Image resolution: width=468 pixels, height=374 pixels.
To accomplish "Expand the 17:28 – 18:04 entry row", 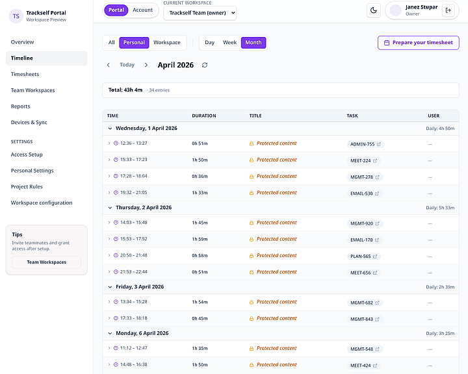I will [109, 176].
